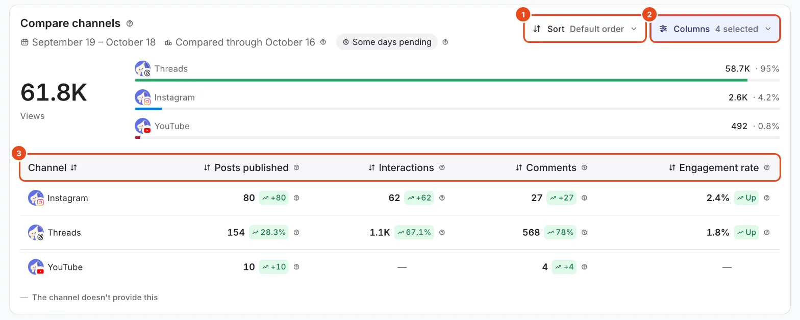
Task: Click help icon next to Instagram +80 posts
Action: 296,198
